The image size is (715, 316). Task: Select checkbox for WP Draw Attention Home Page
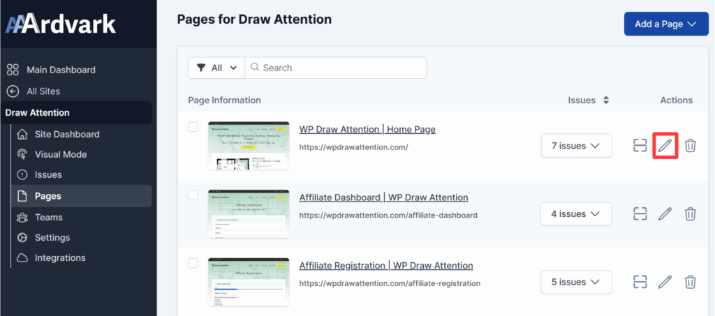[x=193, y=126]
